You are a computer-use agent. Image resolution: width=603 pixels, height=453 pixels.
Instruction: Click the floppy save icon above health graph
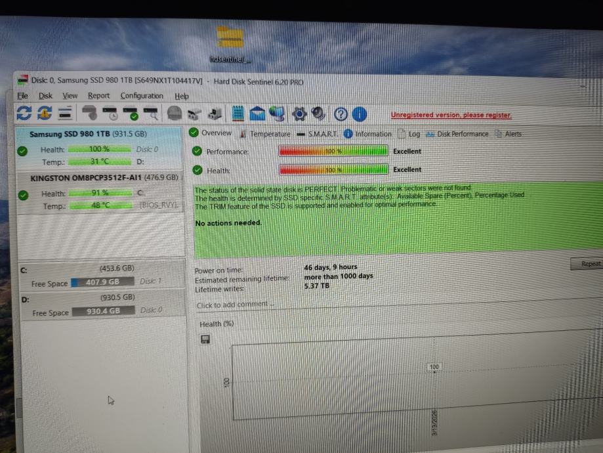point(205,339)
